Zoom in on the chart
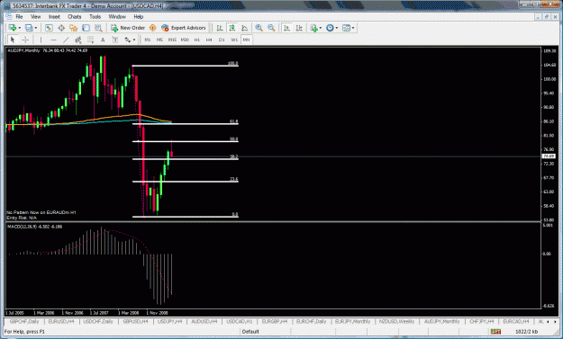The height and width of the screenshot is (339, 563). click(x=259, y=28)
